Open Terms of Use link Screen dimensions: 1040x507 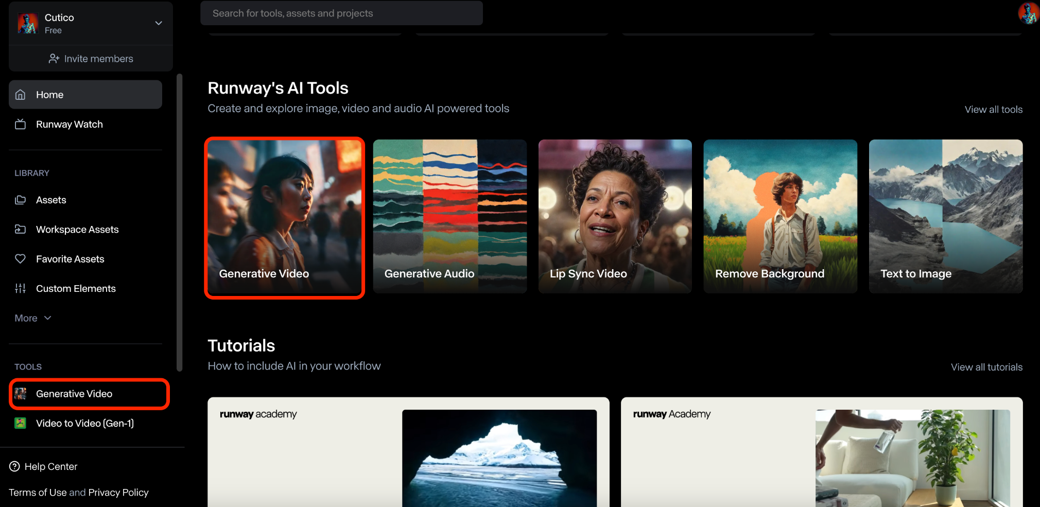38,493
